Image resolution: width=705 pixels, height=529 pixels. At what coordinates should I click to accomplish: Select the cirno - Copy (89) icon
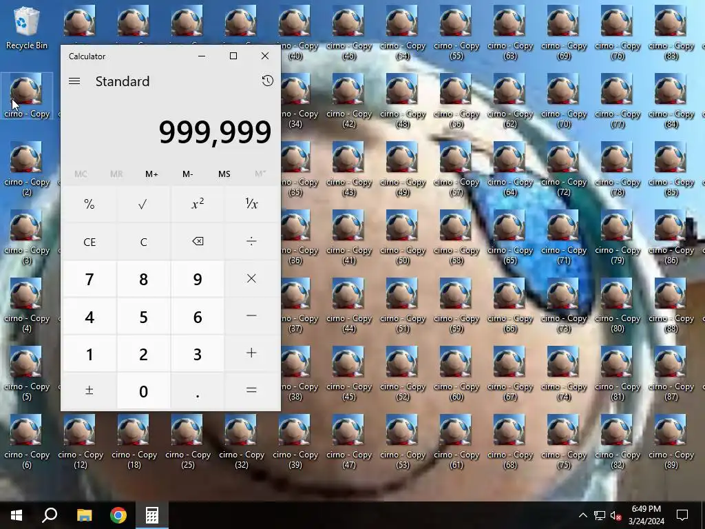(x=671, y=442)
